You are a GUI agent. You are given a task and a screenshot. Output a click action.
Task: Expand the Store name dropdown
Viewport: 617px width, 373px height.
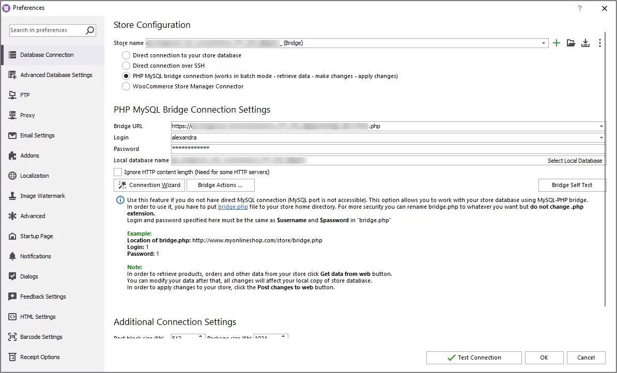point(544,43)
